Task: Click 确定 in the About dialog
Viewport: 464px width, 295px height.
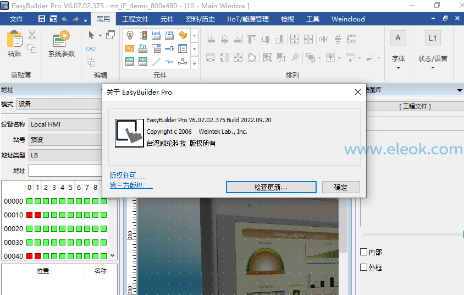Action: [341, 187]
